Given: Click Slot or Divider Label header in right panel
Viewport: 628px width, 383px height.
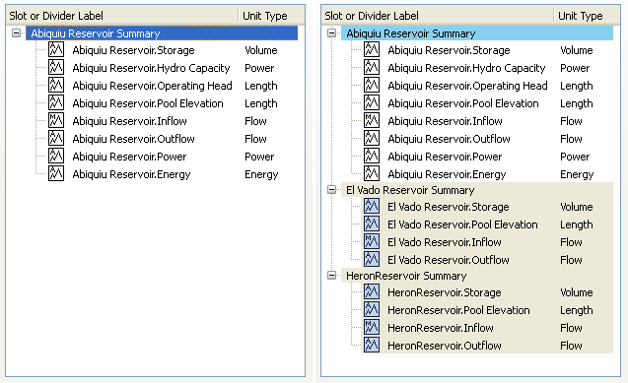Looking at the screenshot, I should click(x=372, y=16).
